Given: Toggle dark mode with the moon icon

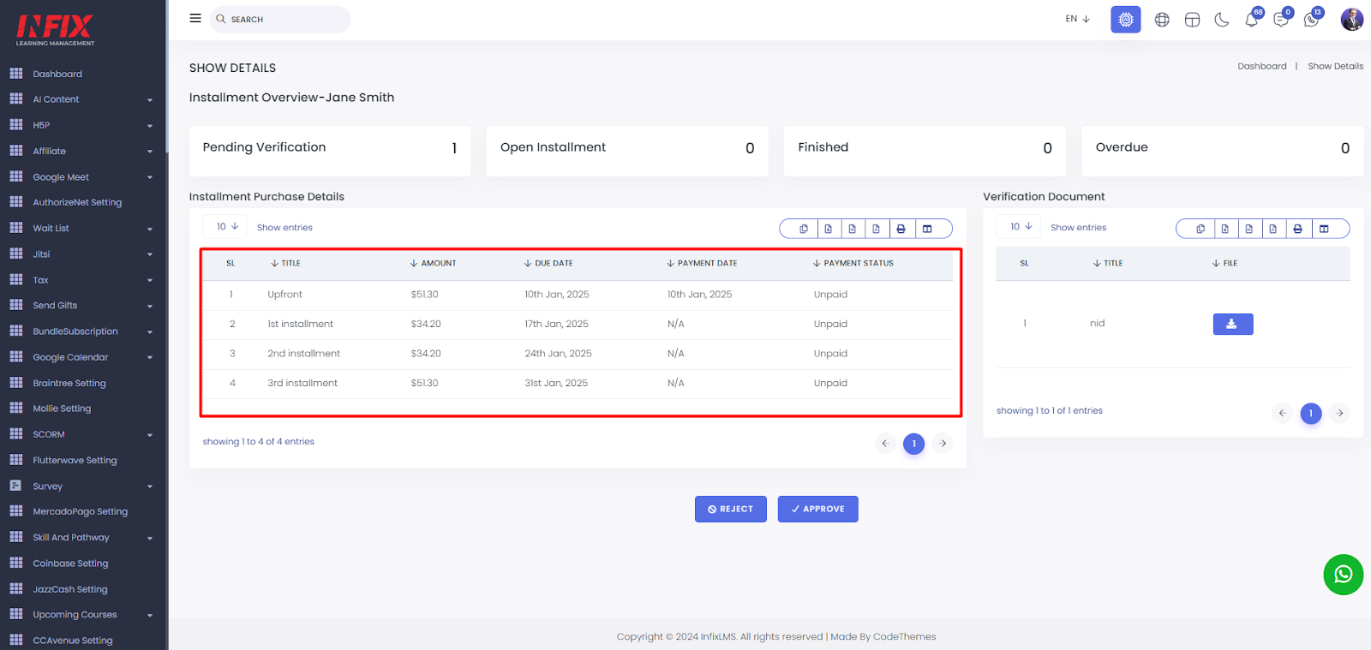Looking at the screenshot, I should point(1222,20).
